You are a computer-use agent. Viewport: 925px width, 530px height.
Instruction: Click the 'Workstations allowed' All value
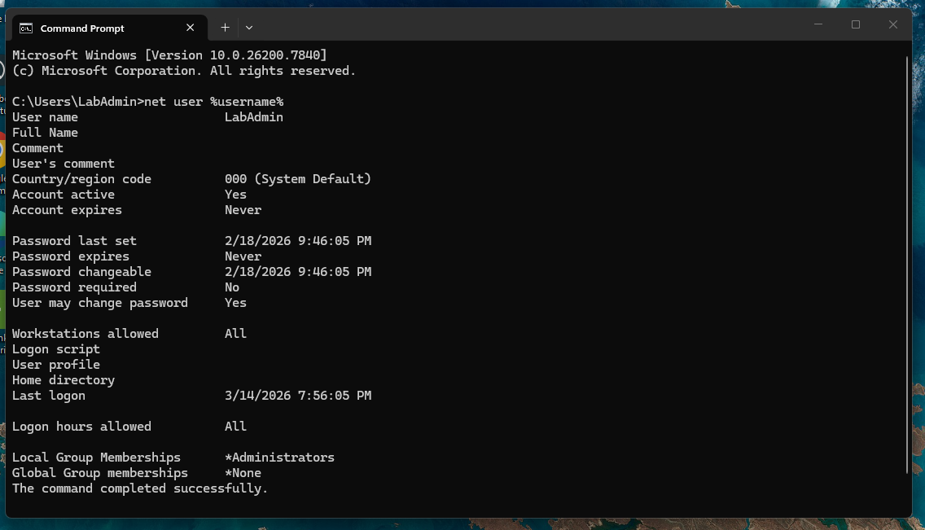[x=235, y=334]
